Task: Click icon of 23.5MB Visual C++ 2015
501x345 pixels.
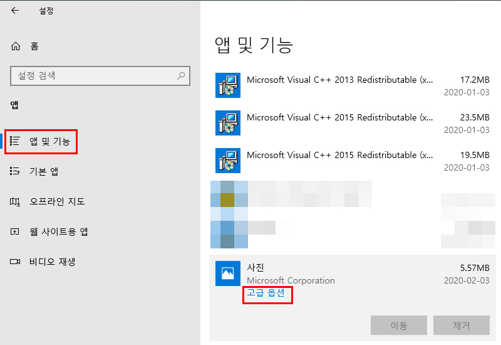Action: [228, 123]
